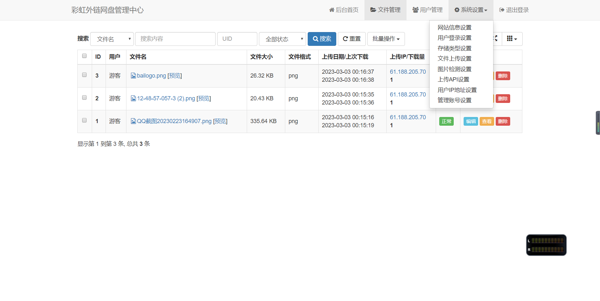The width and height of the screenshot is (600, 301).
Task: Open the 全部状态 status dropdown
Action: coord(282,39)
